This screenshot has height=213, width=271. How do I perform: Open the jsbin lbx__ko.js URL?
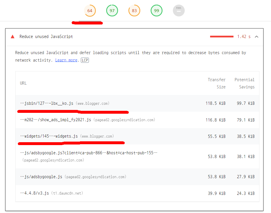47,103
